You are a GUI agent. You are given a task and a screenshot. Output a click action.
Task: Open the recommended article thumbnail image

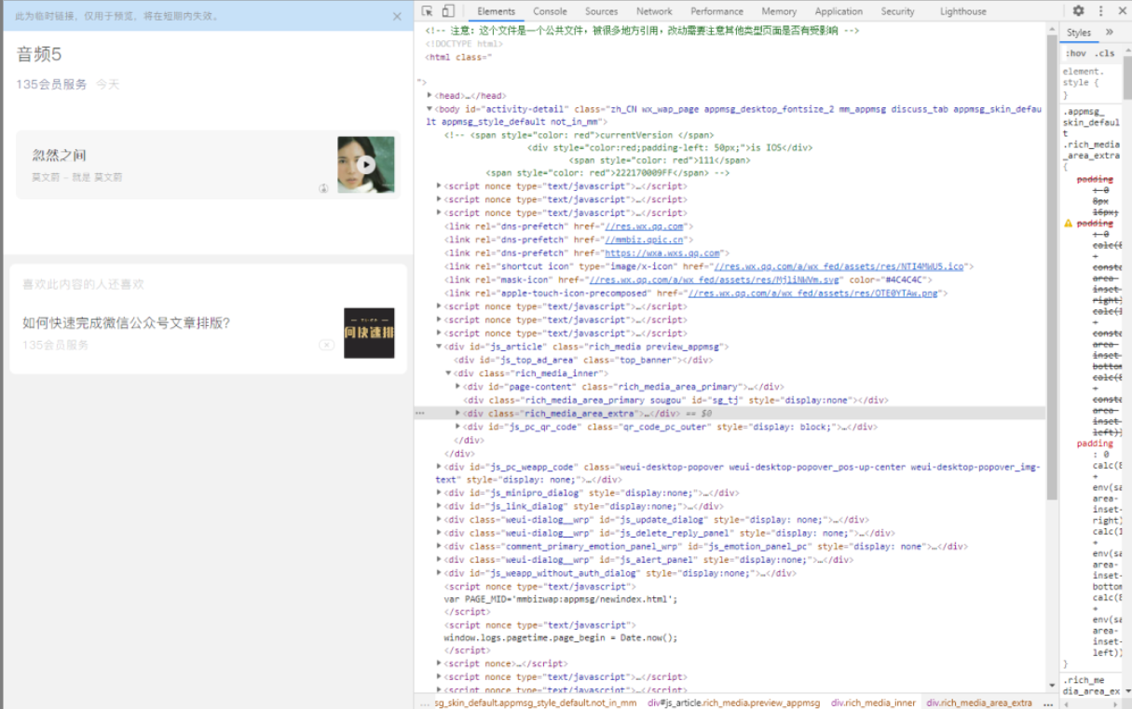[x=369, y=333]
